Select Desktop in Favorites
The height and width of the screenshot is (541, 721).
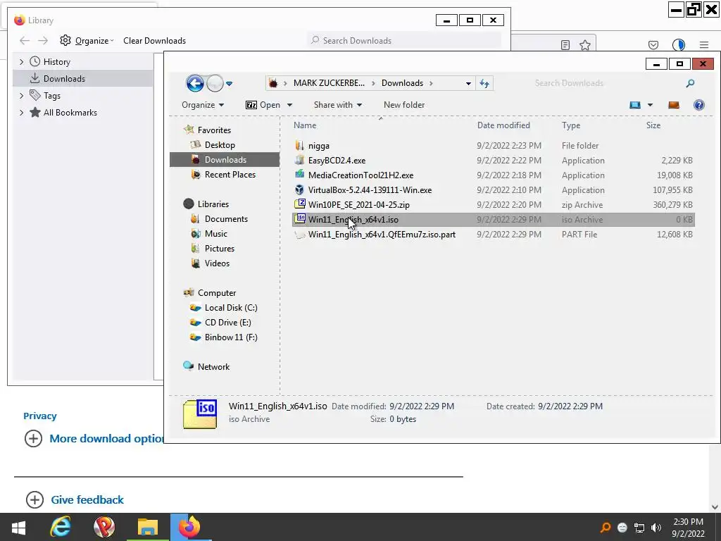pyautogui.click(x=220, y=145)
